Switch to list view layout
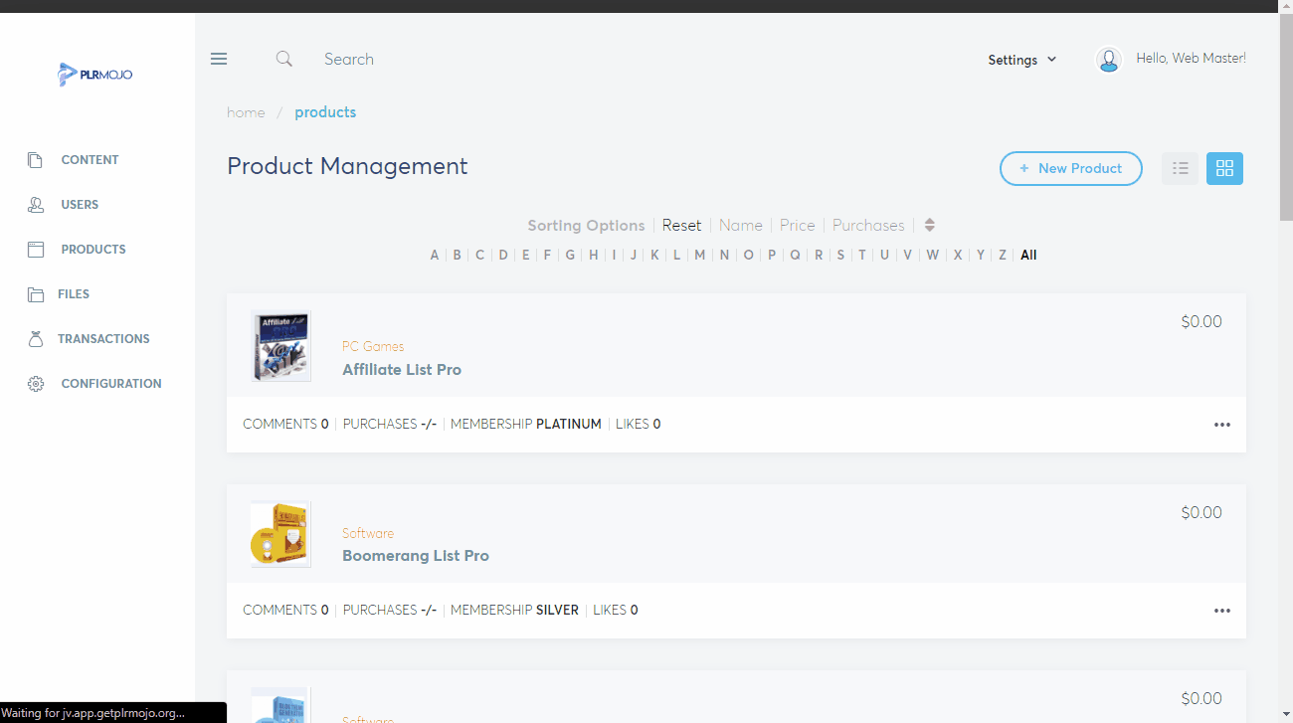This screenshot has height=723, width=1293. (1180, 168)
